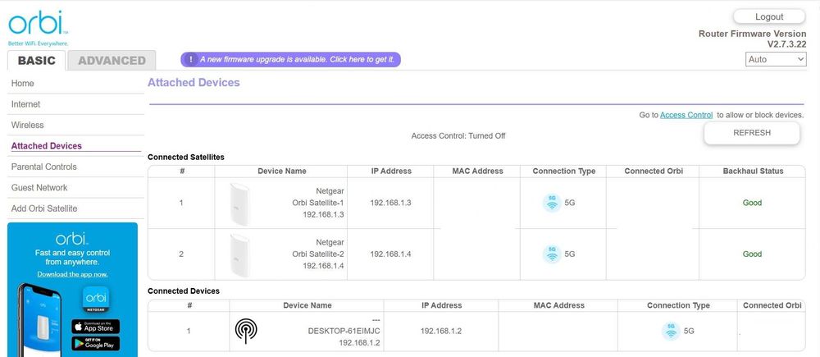Open the Home menu item
Viewport: 820px width, 357px height.
75,83
